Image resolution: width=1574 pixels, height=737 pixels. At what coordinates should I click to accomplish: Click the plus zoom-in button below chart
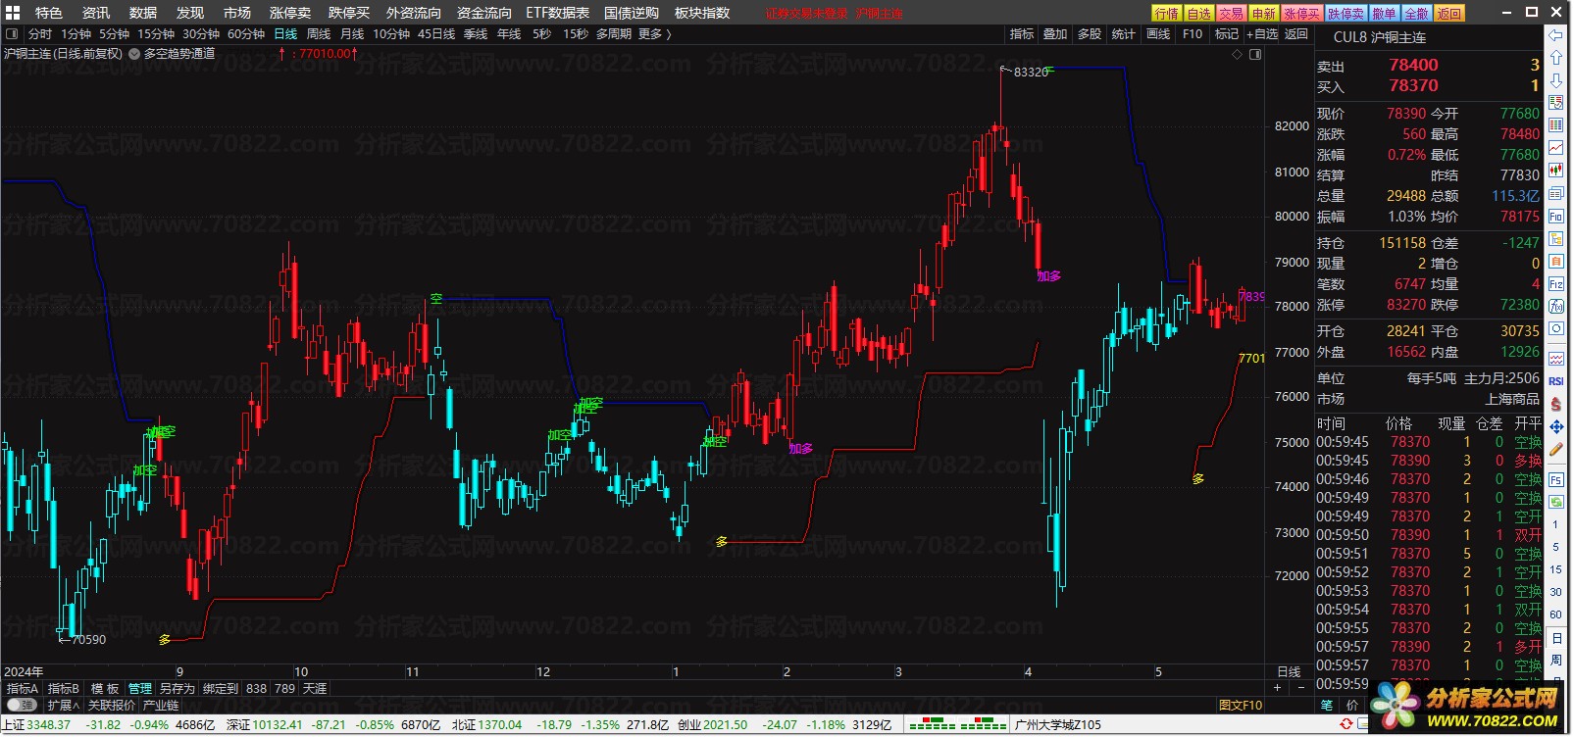point(1277,687)
